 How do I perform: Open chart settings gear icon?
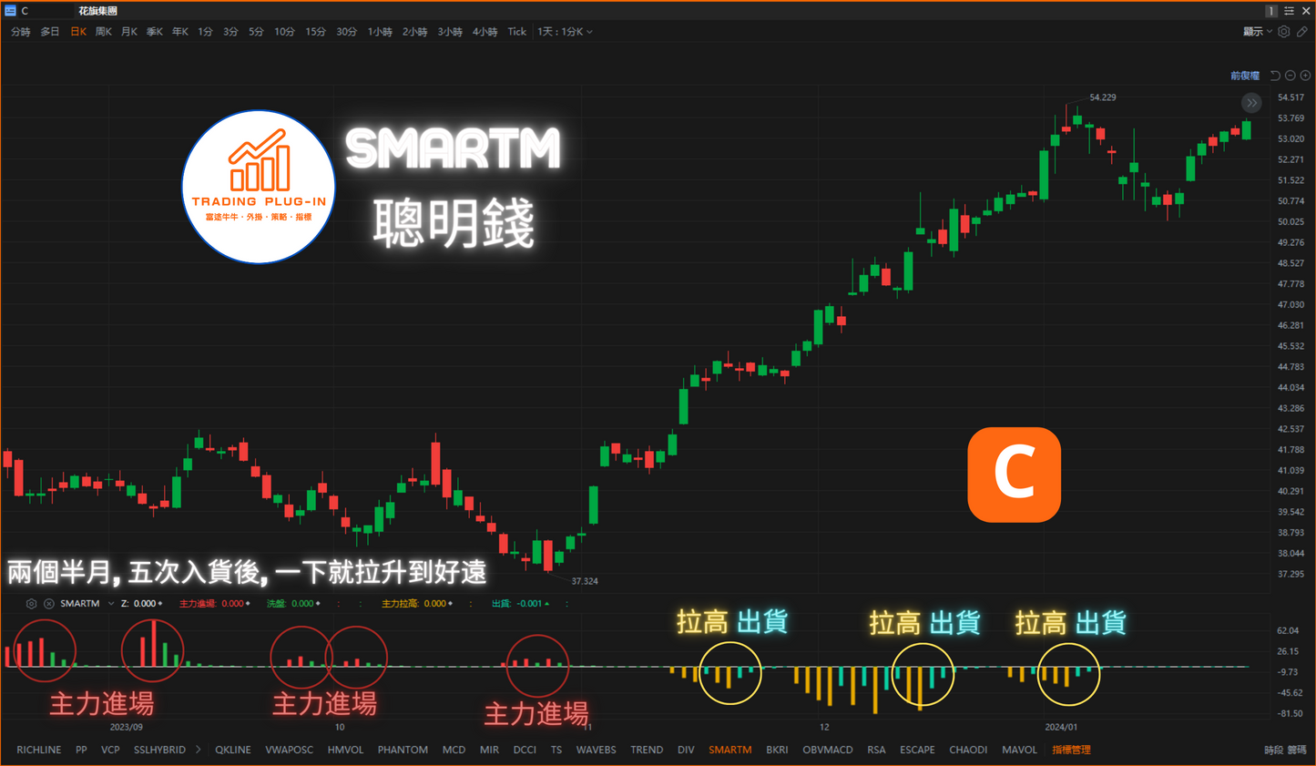[x=1283, y=32]
